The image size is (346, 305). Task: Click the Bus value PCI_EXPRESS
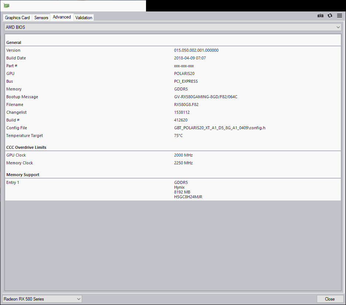pyautogui.click(x=186, y=81)
